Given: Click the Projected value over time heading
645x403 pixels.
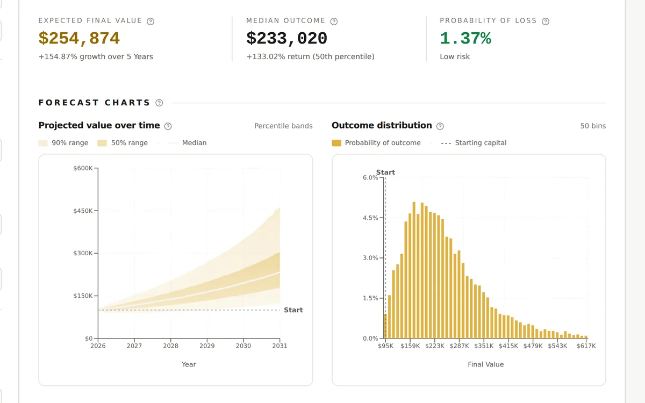Looking at the screenshot, I should (99, 125).
